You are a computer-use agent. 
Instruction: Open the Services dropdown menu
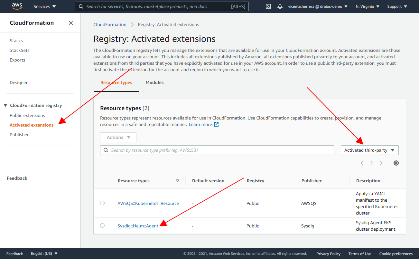[44, 6]
